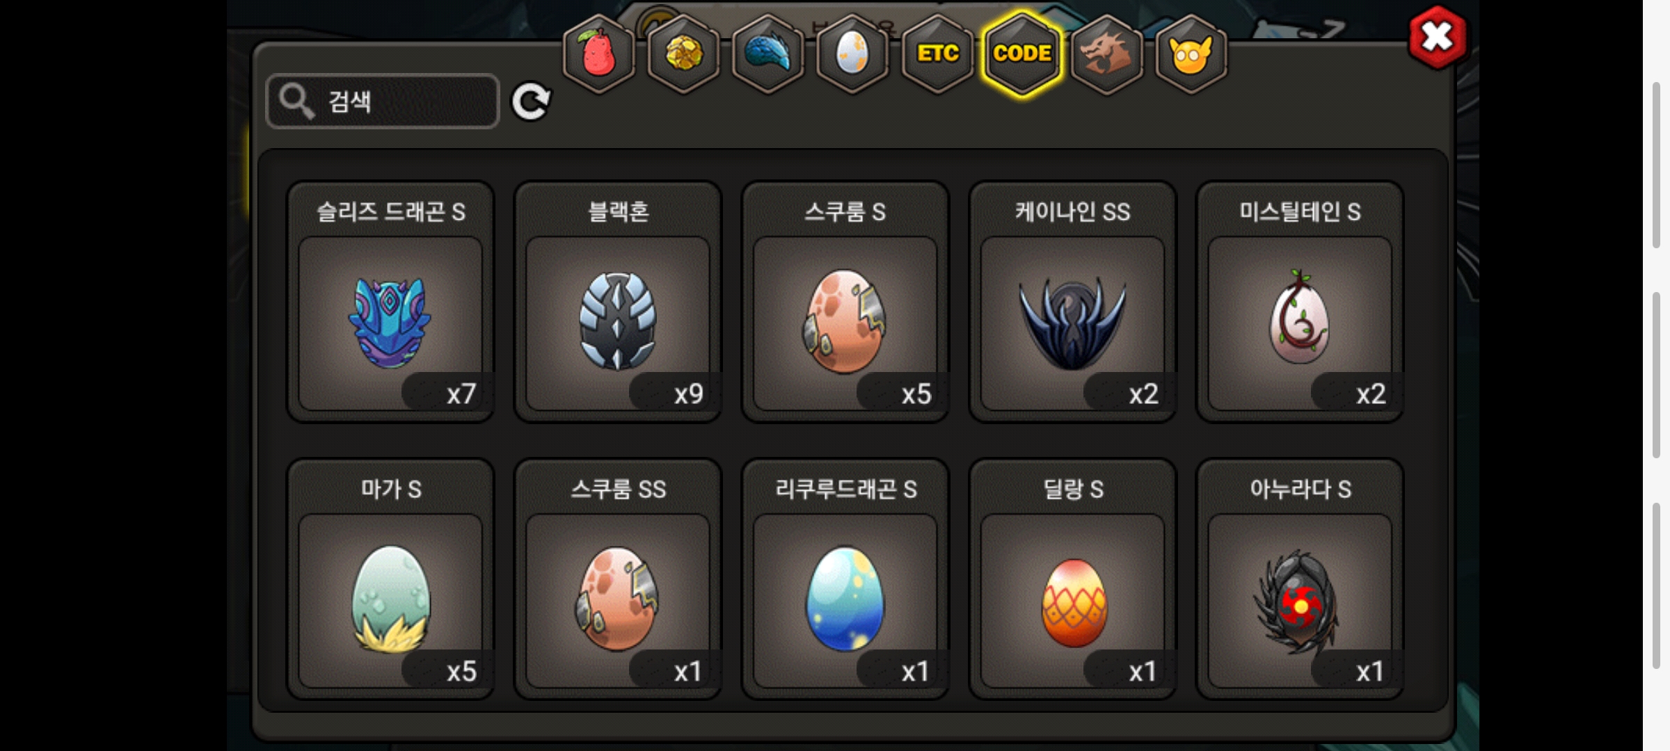1670x751 pixels.
Task: Select the 슬리즈 드래곤 S egg
Action: 391,302
